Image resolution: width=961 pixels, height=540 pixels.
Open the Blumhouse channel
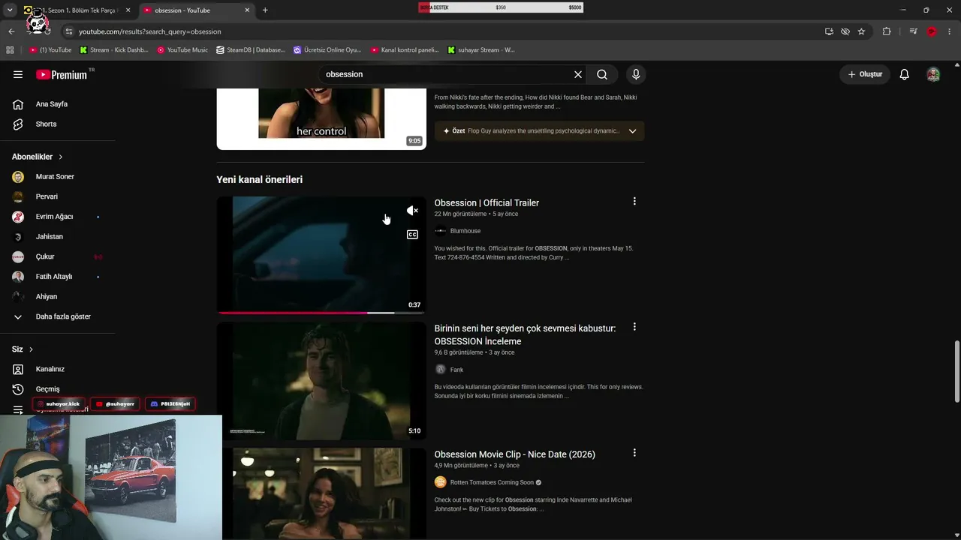pyautogui.click(x=465, y=231)
